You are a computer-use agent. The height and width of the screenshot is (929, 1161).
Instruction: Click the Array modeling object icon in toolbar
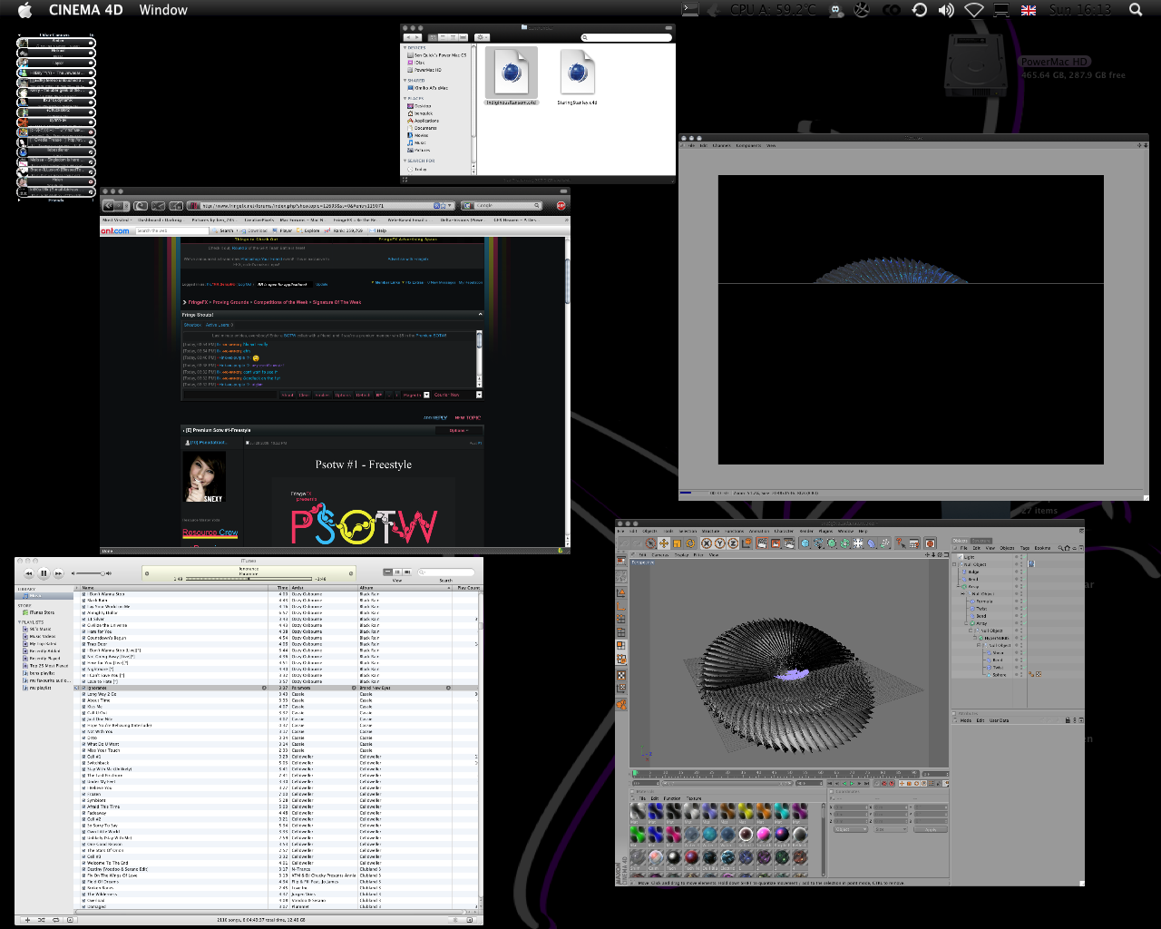point(845,543)
